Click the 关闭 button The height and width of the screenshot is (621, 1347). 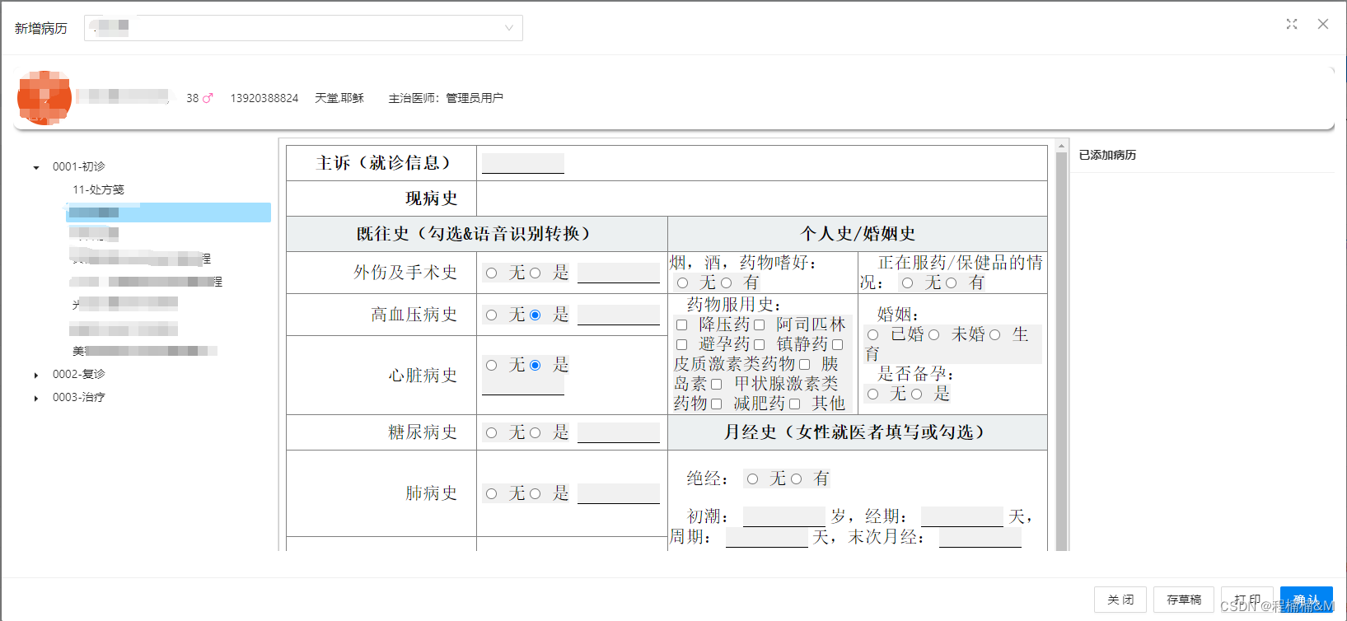1120,600
